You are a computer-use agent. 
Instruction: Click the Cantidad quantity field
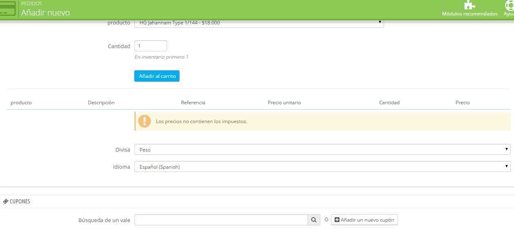(x=151, y=46)
